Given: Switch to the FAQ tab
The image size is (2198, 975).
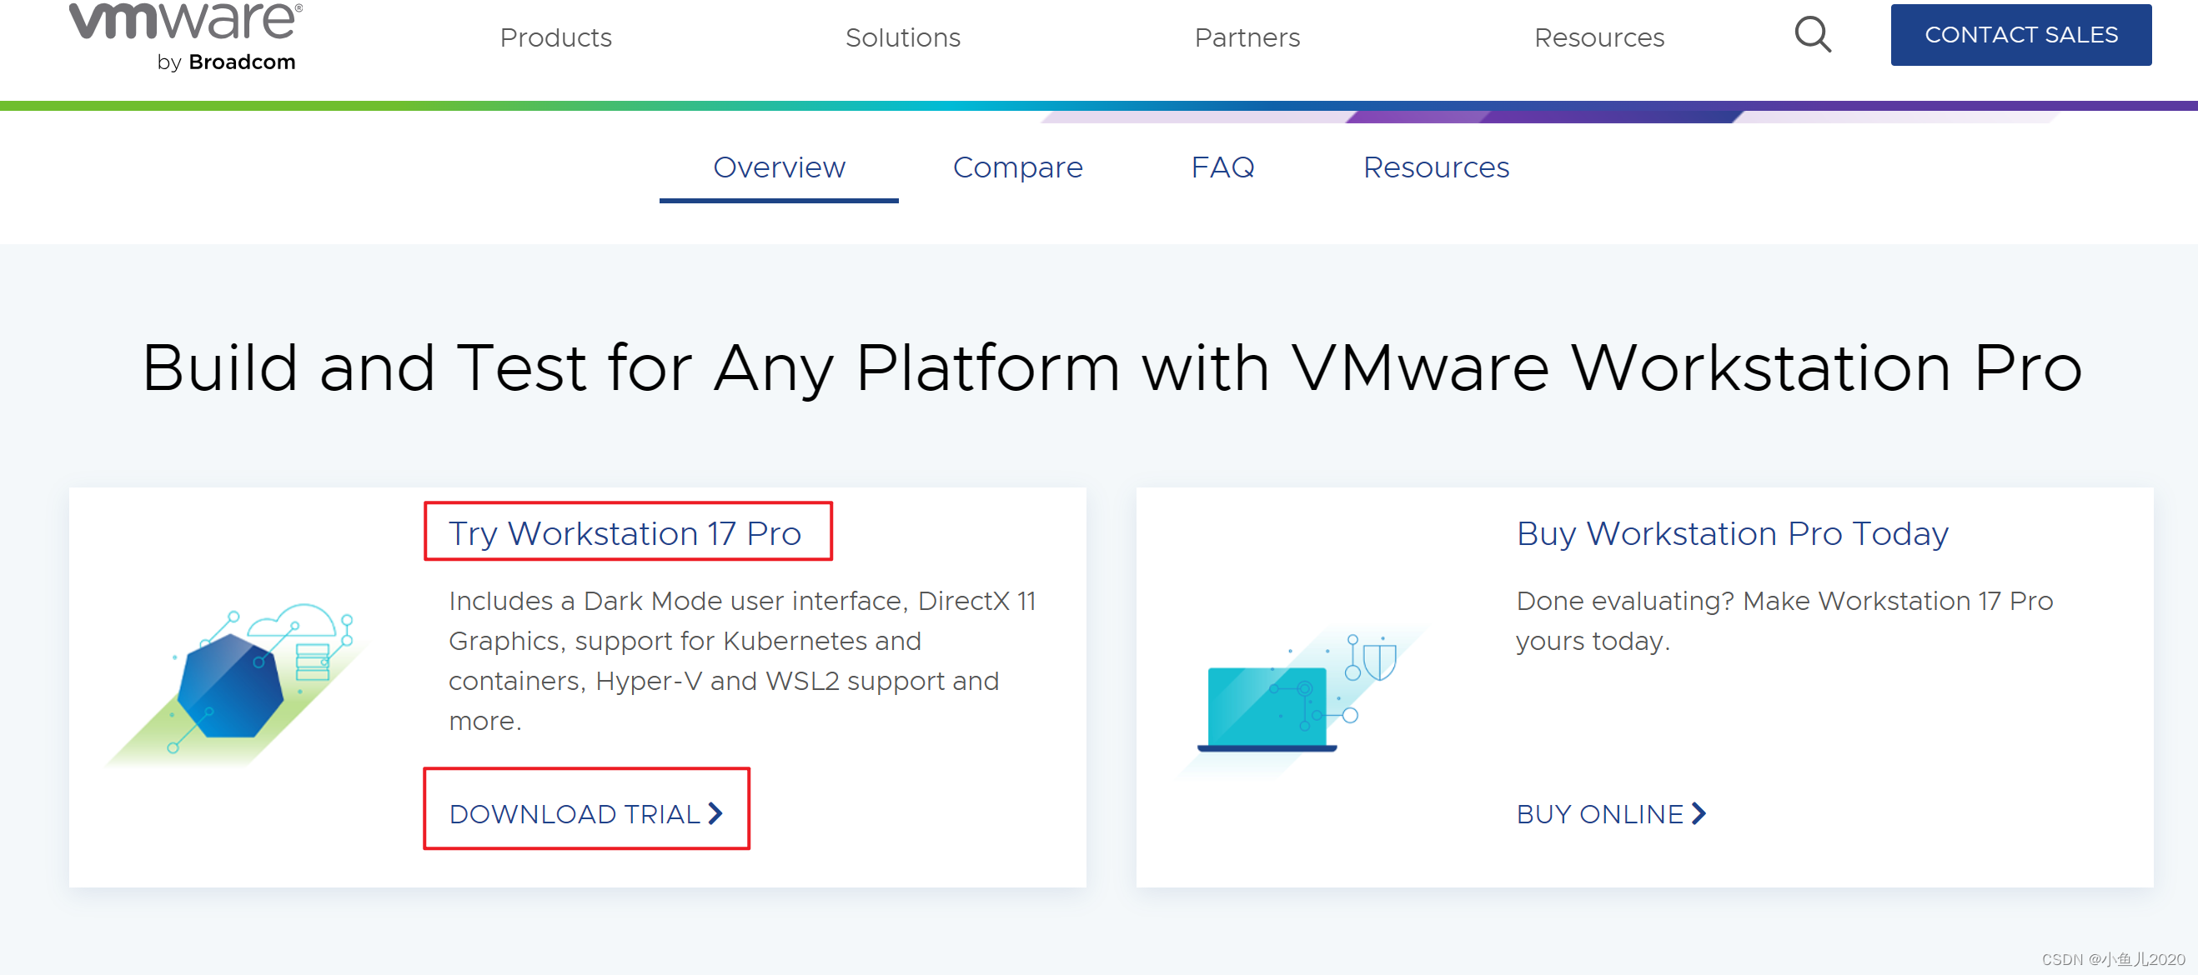Looking at the screenshot, I should coord(1222,167).
